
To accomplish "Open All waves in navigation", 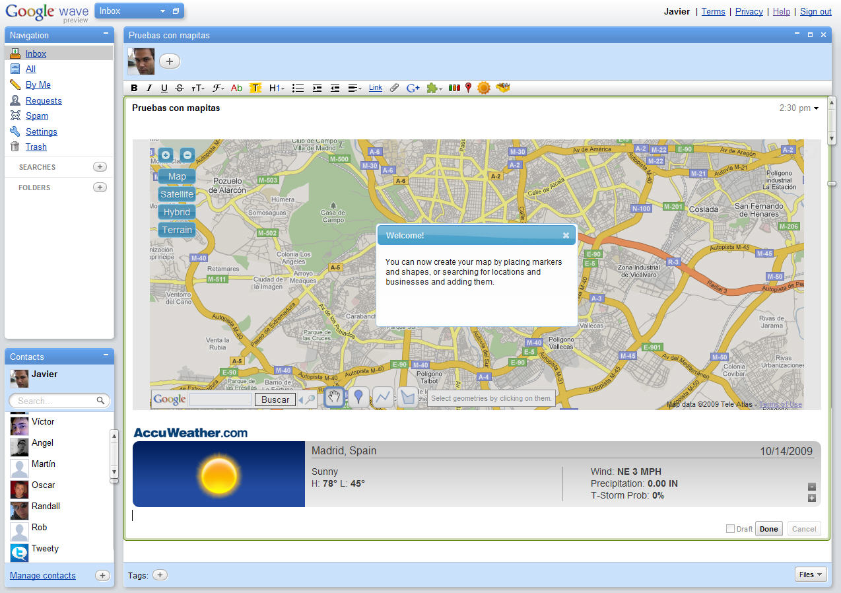I will click(30, 69).
